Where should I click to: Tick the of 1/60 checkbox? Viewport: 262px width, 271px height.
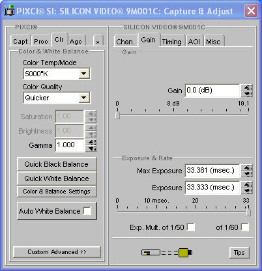pyautogui.click(x=245, y=227)
